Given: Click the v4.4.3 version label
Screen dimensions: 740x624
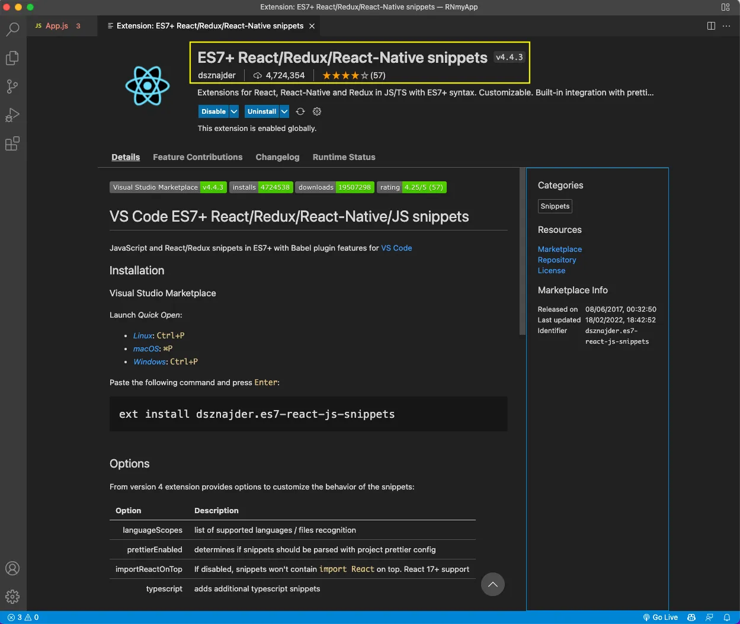Looking at the screenshot, I should coord(510,57).
